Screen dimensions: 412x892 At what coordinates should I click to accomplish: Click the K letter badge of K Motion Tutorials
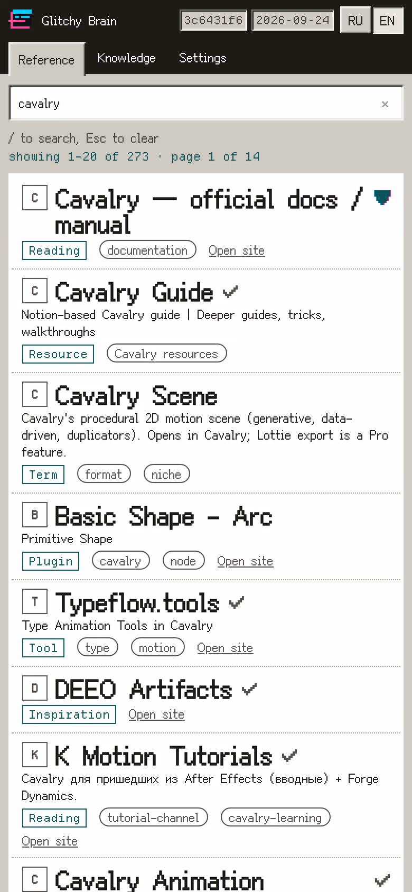[35, 755]
